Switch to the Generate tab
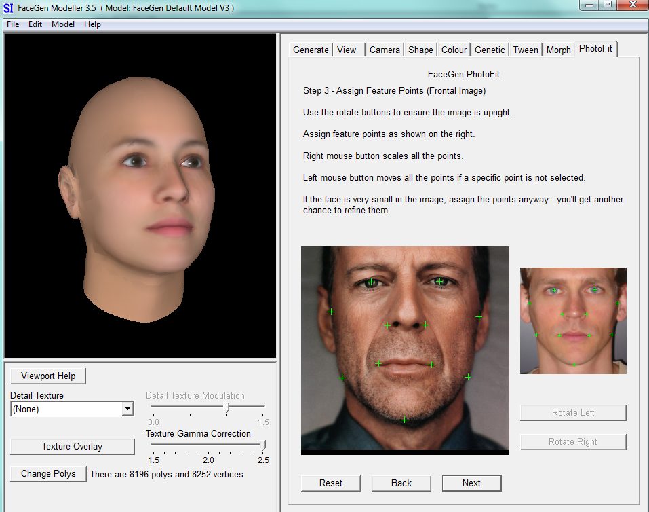This screenshot has height=512, width=649. (x=311, y=49)
